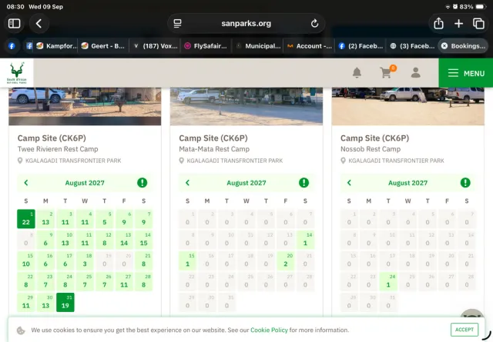Open the notifications bell
This screenshot has height=342, width=493.
coord(357,73)
